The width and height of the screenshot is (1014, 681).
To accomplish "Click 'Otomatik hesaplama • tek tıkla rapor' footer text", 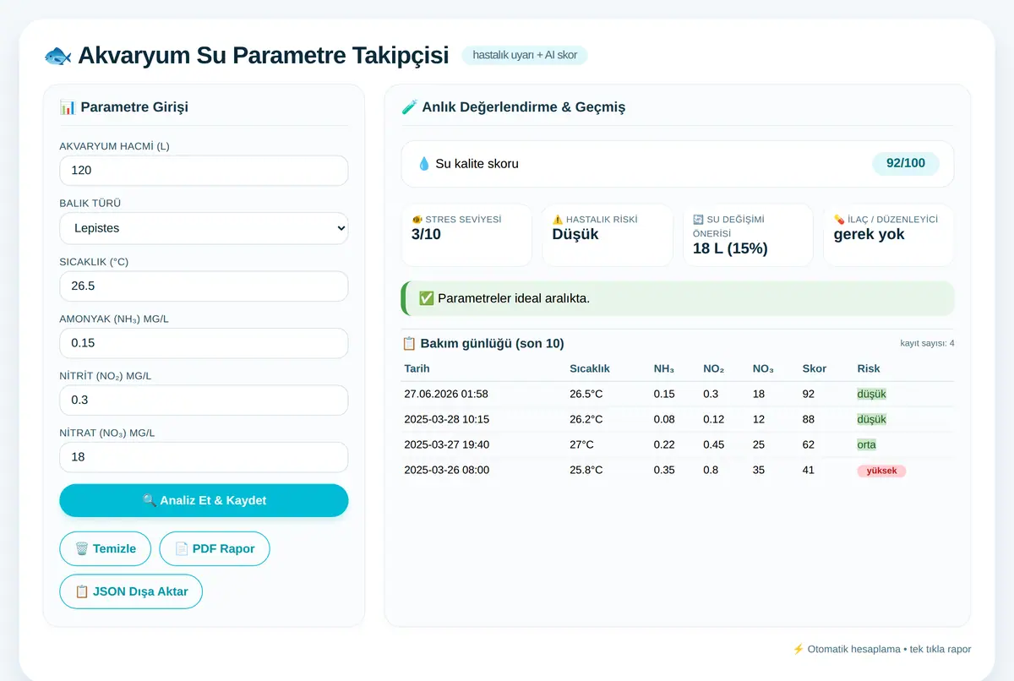I will click(889, 649).
